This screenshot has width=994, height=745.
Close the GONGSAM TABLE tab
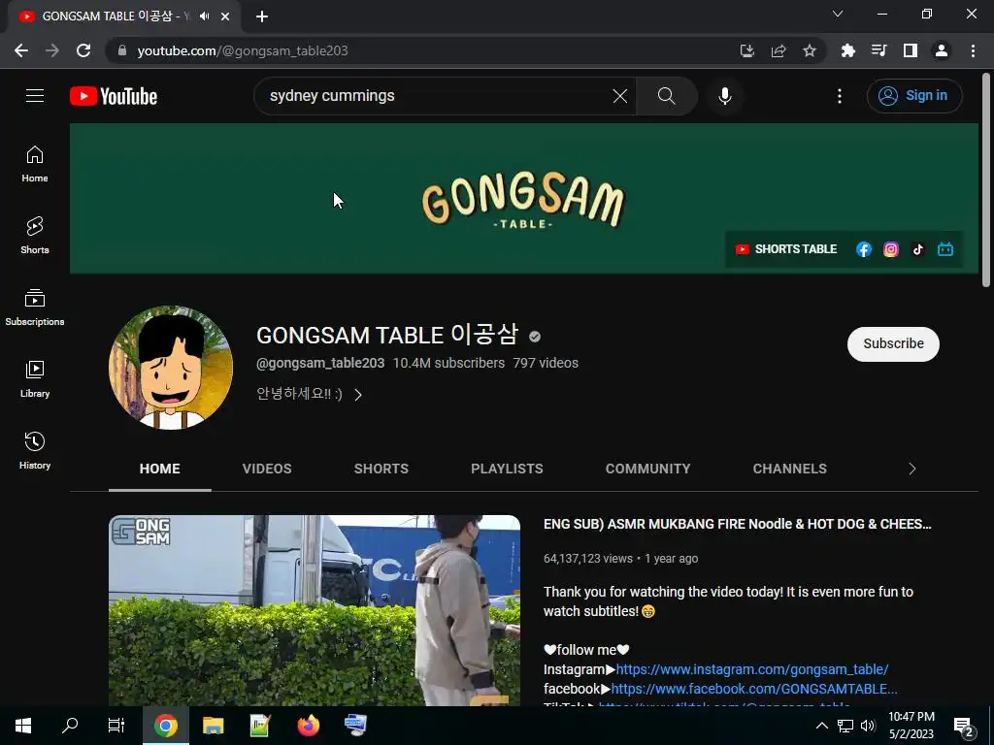click(225, 16)
